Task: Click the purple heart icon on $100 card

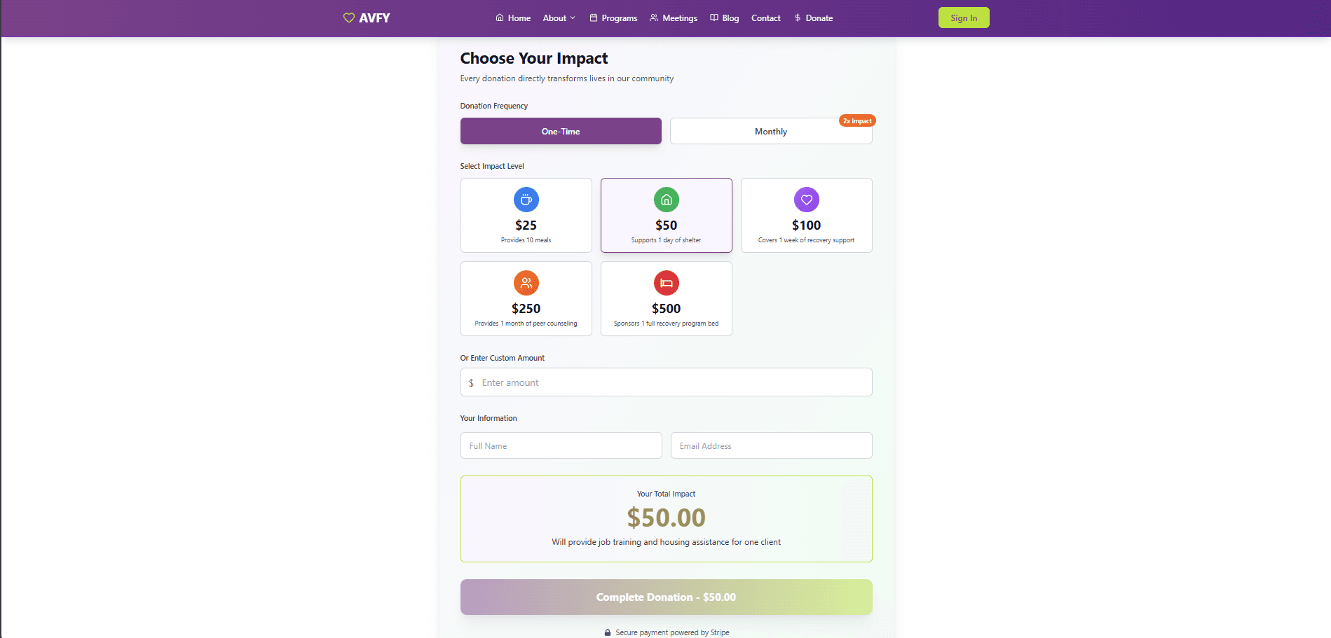Action: (x=806, y=200)
